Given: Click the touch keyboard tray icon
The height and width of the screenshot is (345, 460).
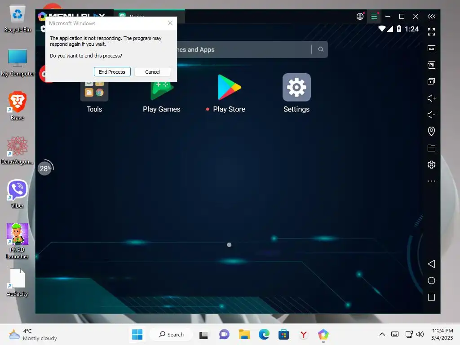Looking at the screenshot, I should [x=395, y=334].
